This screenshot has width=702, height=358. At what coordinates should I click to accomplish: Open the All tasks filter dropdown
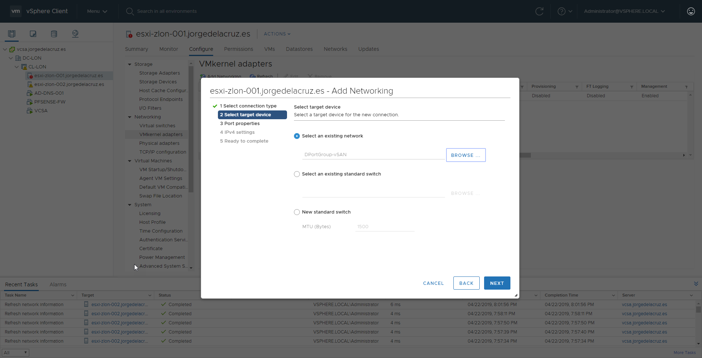(x=15, y=353)
